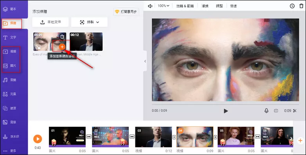The width and height of the screenshot is (306, 155).
Task: Open transition between scenes 01 and 02
Action: click(89, 137)
